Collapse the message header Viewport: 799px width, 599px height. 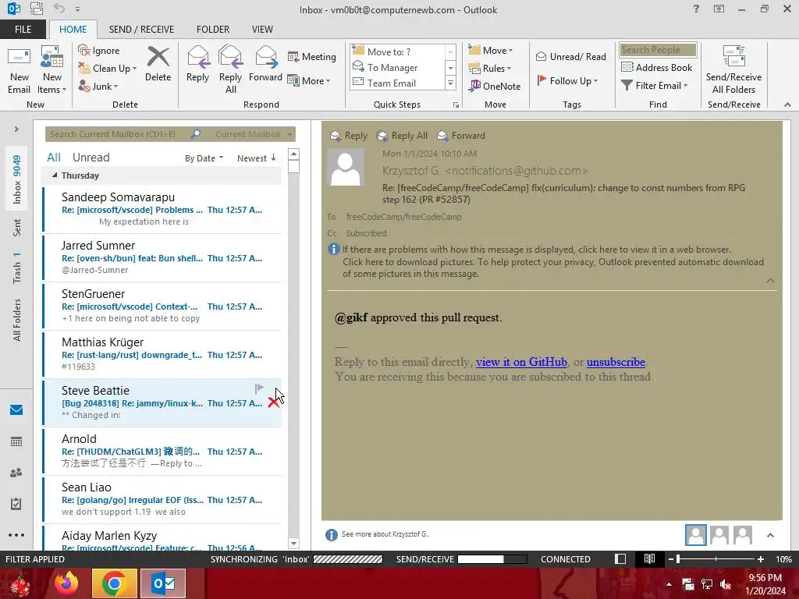click(x=770, y=281)
